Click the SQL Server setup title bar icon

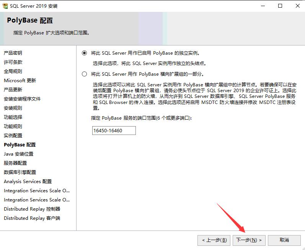[x=5, y=6]
